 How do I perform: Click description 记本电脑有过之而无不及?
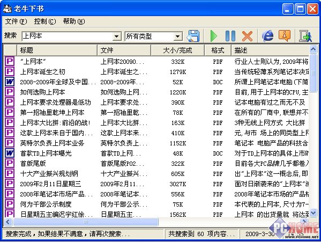(x=270, y=102)
